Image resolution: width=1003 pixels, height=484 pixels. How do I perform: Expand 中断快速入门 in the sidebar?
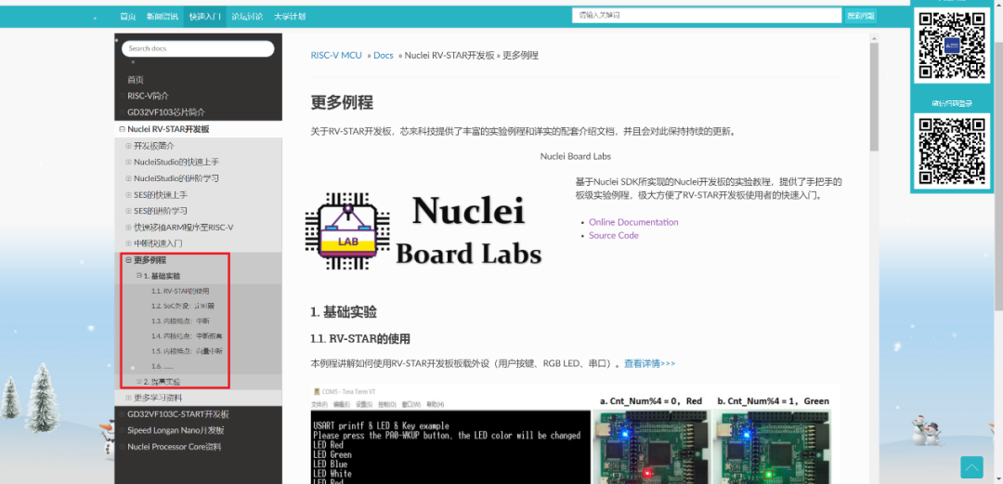[128, 243]
